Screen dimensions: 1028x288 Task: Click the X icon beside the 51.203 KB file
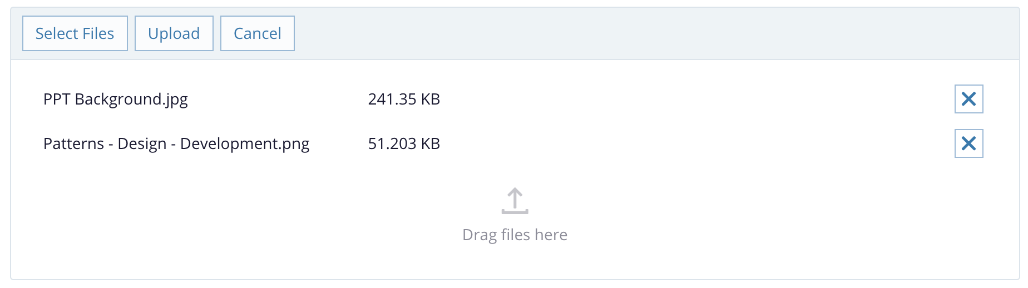coord(968,143)
